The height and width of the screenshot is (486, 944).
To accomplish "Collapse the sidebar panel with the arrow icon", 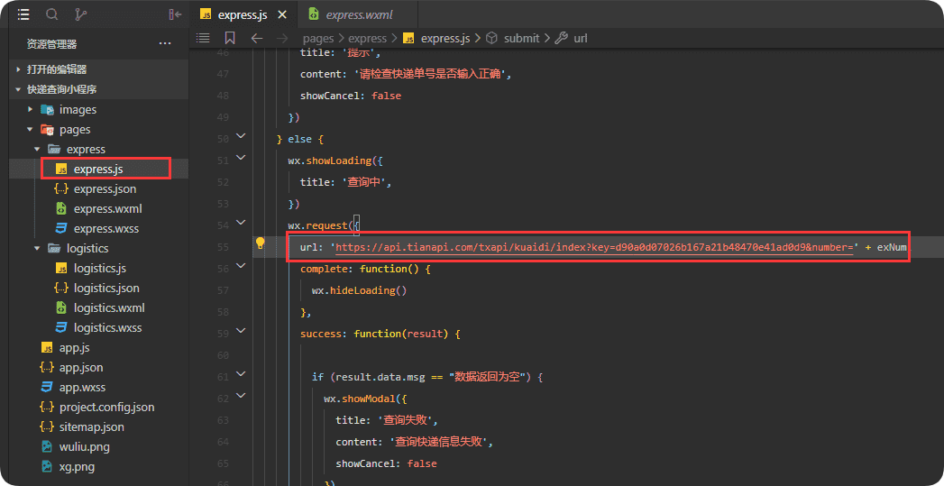I will (x=175, y=14).
